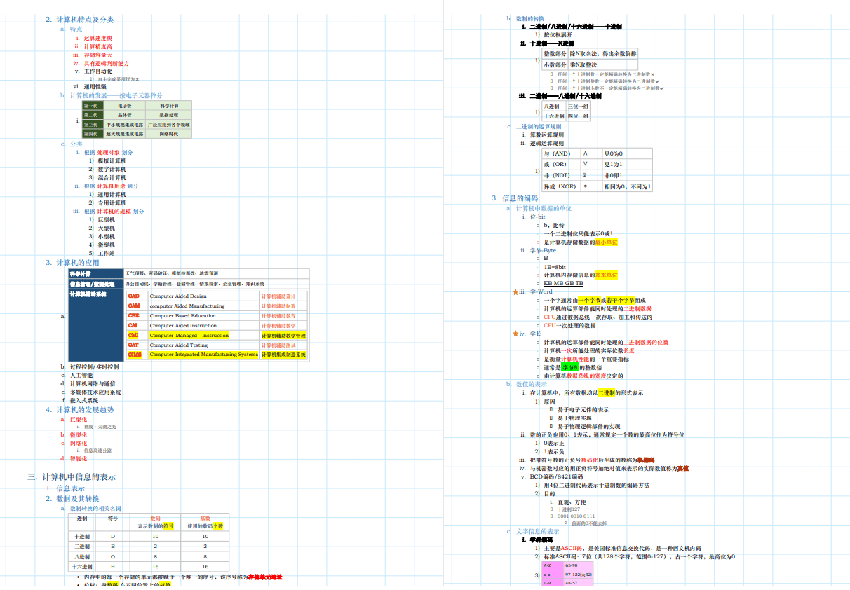Click the ∨ symbol in OR row

(x=586, y=164)
